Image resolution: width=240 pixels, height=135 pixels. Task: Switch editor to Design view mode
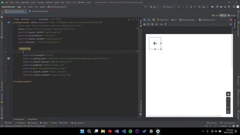click(232, 15)
